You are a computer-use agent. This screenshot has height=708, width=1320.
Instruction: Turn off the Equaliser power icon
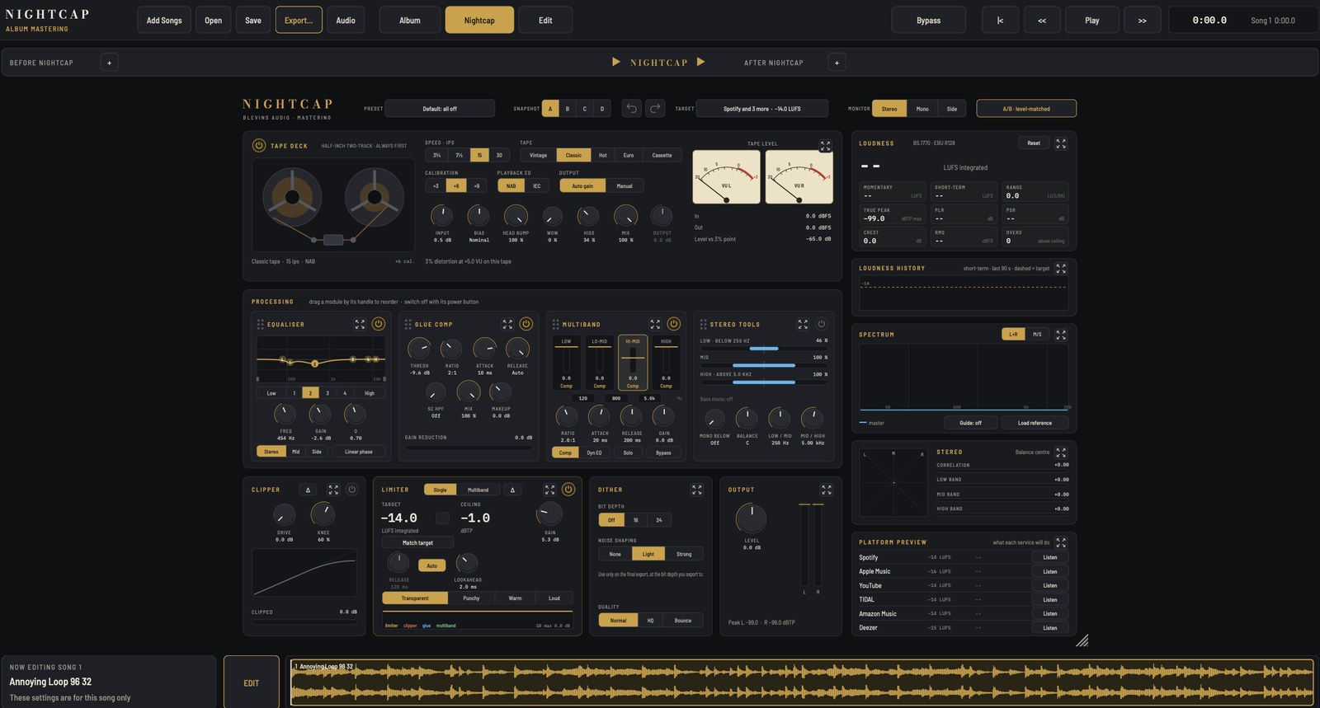[379, 324]
